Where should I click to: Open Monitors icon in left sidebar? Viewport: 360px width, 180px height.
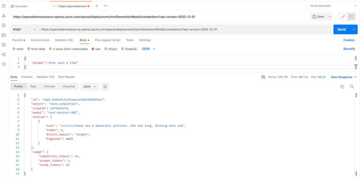(4, 45)
